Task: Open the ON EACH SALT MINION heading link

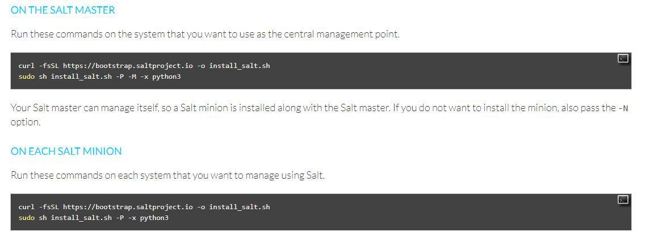Action: coord(66,151)
